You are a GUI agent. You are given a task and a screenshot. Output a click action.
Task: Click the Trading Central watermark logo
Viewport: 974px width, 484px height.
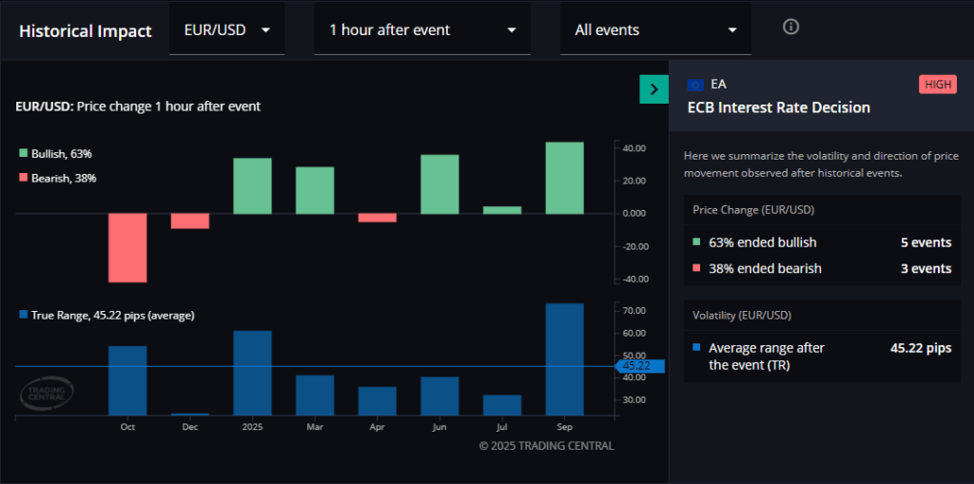[x=48, y=394]
